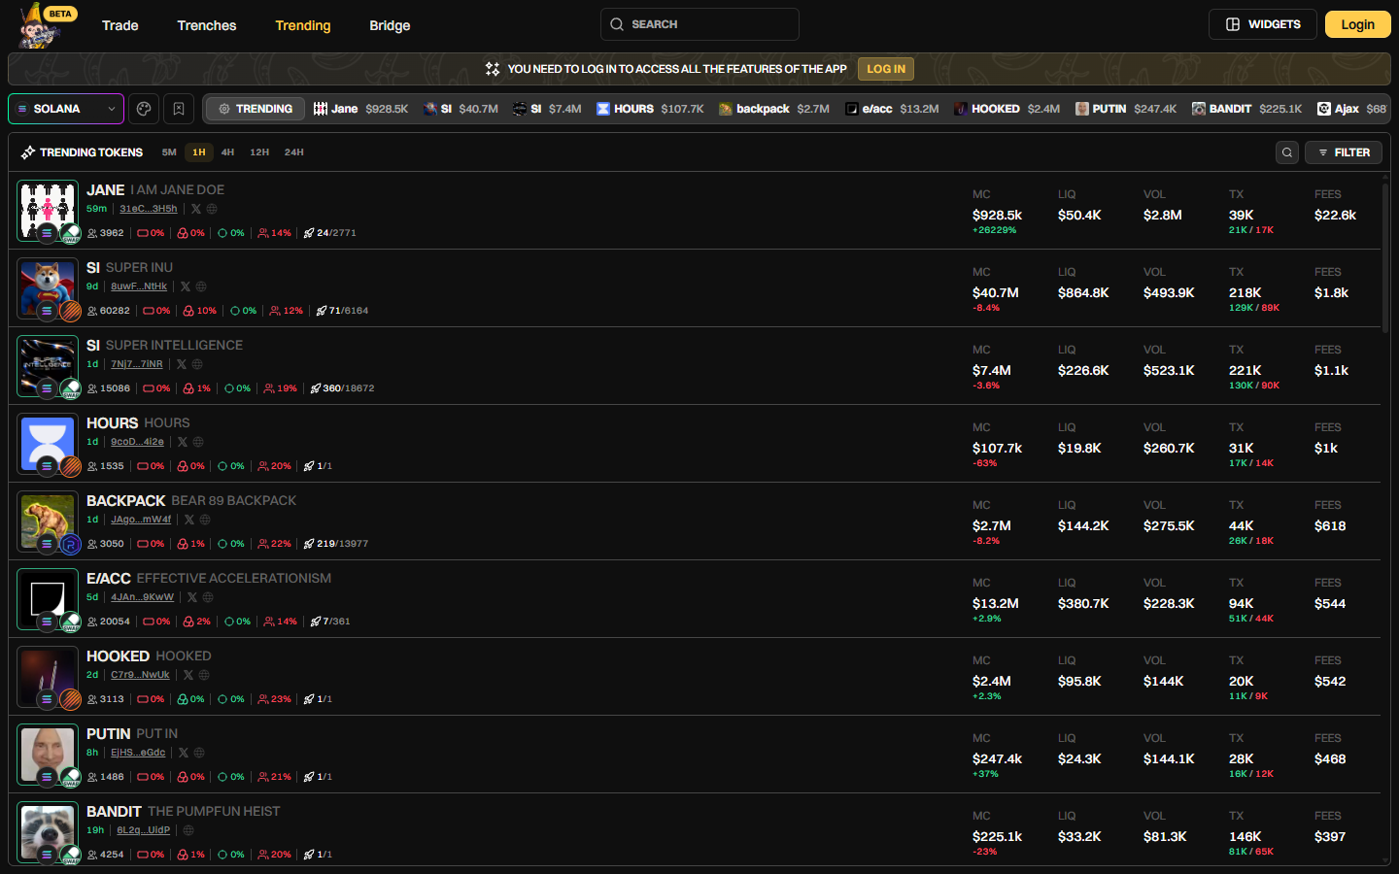The image size is (1399, 874).
Task: Click the app mascot logo
Action: [x=39, y=26]
